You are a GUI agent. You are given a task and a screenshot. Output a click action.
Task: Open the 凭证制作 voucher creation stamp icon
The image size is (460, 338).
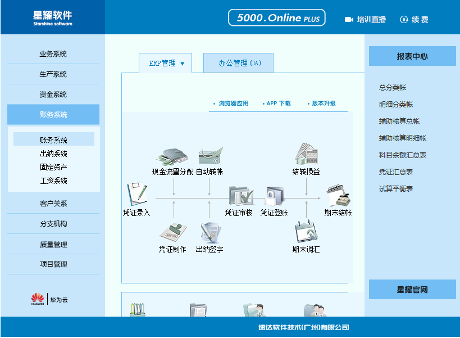point(173,233)
